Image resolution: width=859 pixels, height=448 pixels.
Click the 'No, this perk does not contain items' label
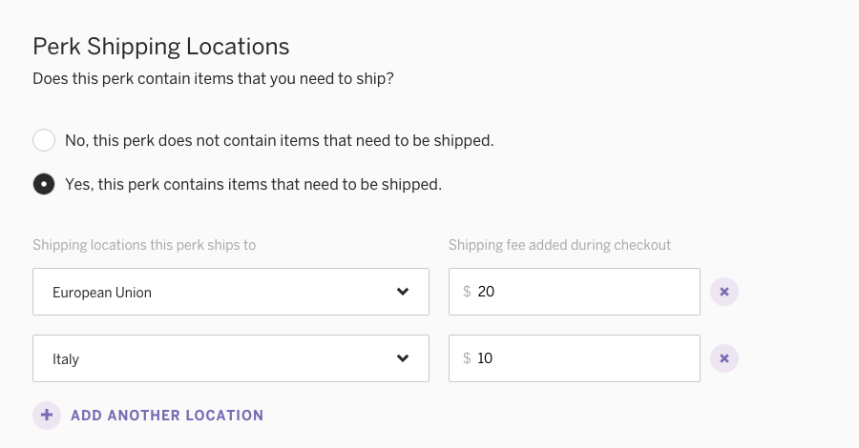point(280,140)
